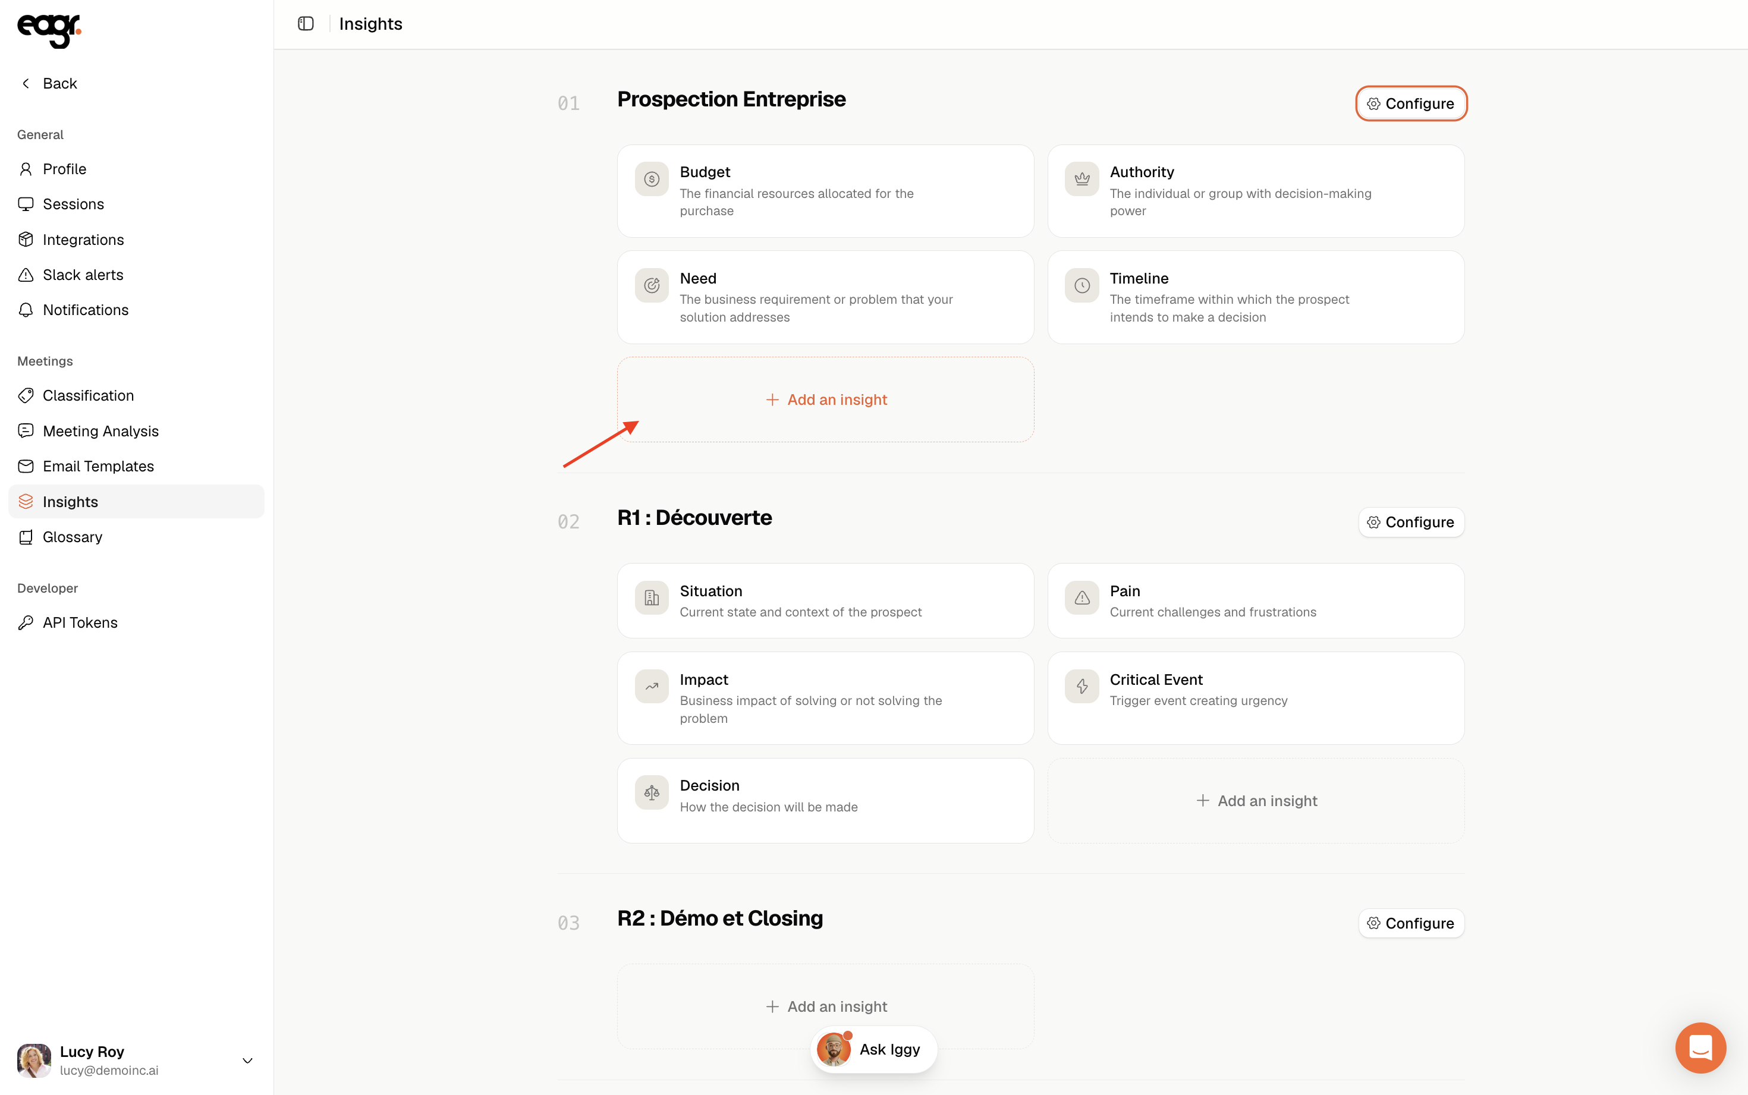Open the Budget insight description text
1748x1095 pixels.
[797, 202]
